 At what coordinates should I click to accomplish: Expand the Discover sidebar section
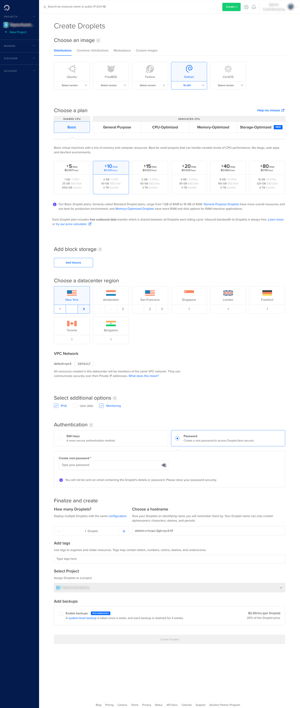(34, 58)
